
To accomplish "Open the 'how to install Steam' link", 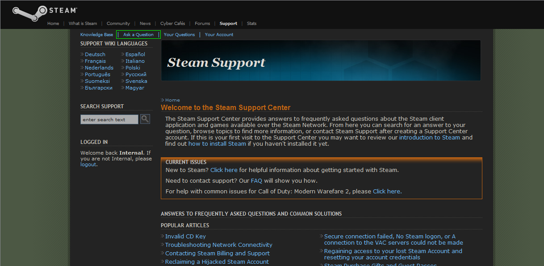I will point(217,144).
